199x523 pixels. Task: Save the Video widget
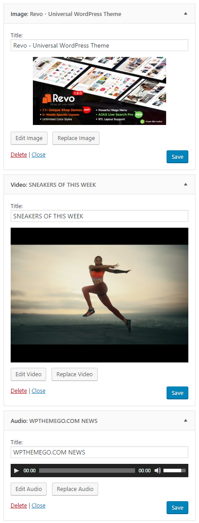(x=177, y=393)
